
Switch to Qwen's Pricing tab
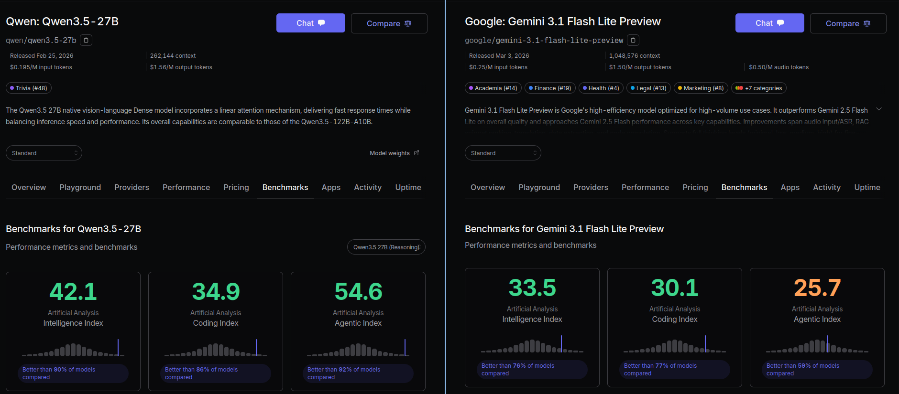point(236,188)
